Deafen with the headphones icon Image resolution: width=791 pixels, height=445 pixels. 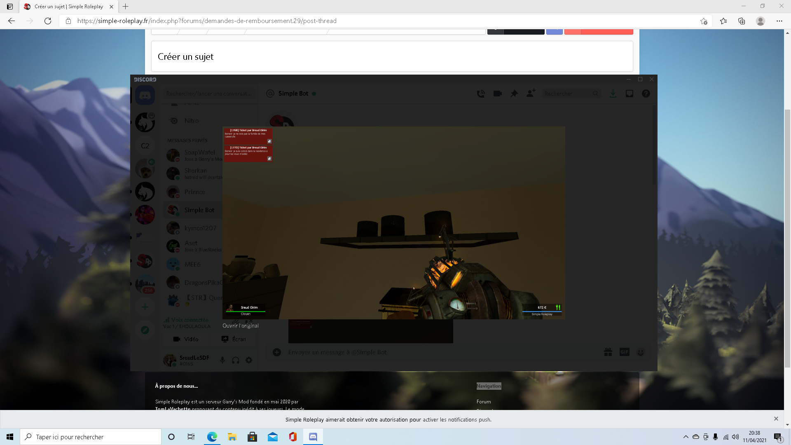click(x=236, y=360)
